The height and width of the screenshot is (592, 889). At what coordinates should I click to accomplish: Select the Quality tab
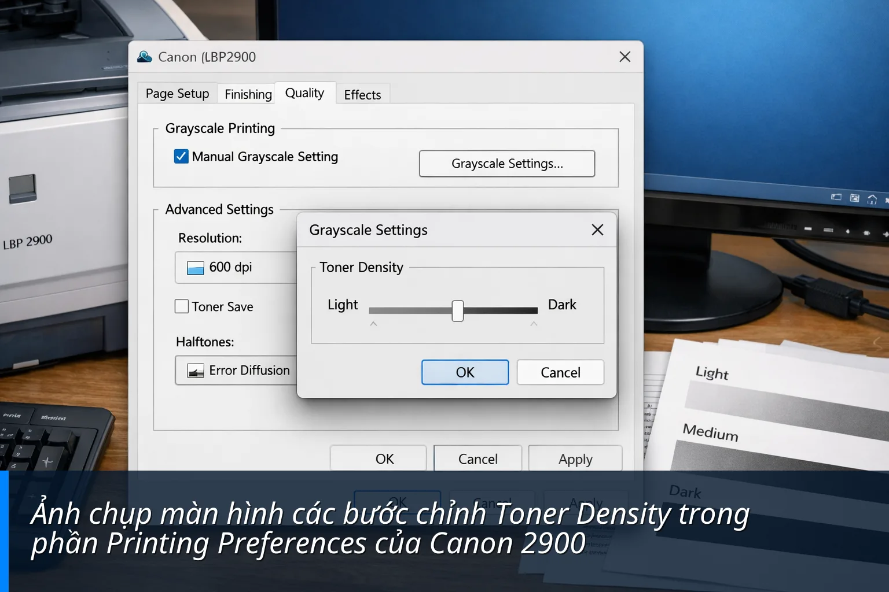[305, 93]
